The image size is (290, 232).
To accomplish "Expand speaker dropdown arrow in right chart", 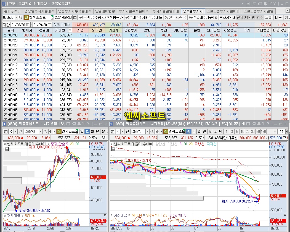I will tap(161, 131).
